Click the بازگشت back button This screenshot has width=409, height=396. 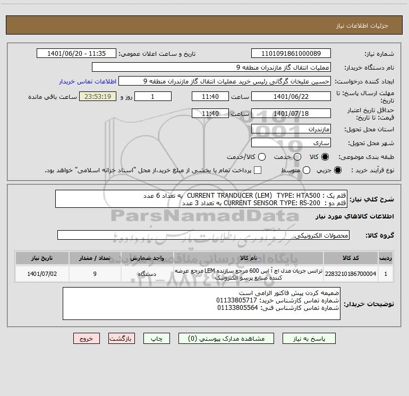(122, 338)
